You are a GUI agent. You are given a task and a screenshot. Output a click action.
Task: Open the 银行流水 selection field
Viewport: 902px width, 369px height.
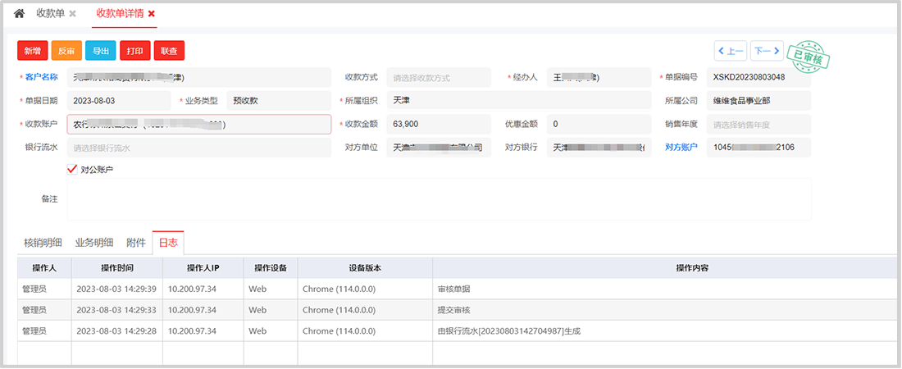[199, 148]
